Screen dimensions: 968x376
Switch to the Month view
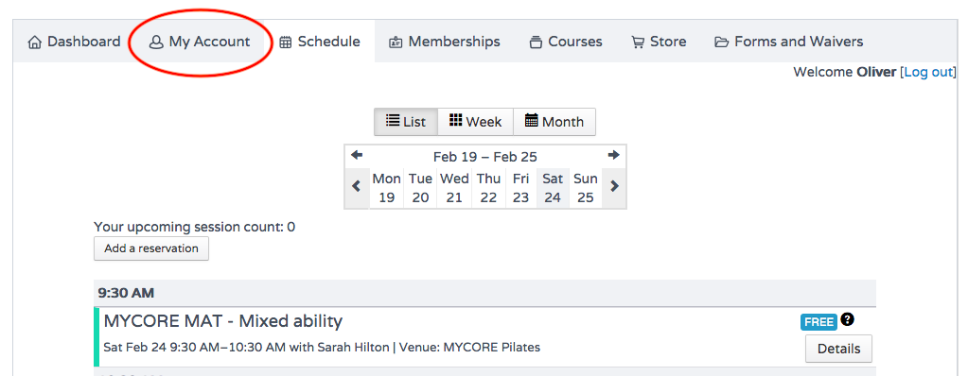pos(554,122)
